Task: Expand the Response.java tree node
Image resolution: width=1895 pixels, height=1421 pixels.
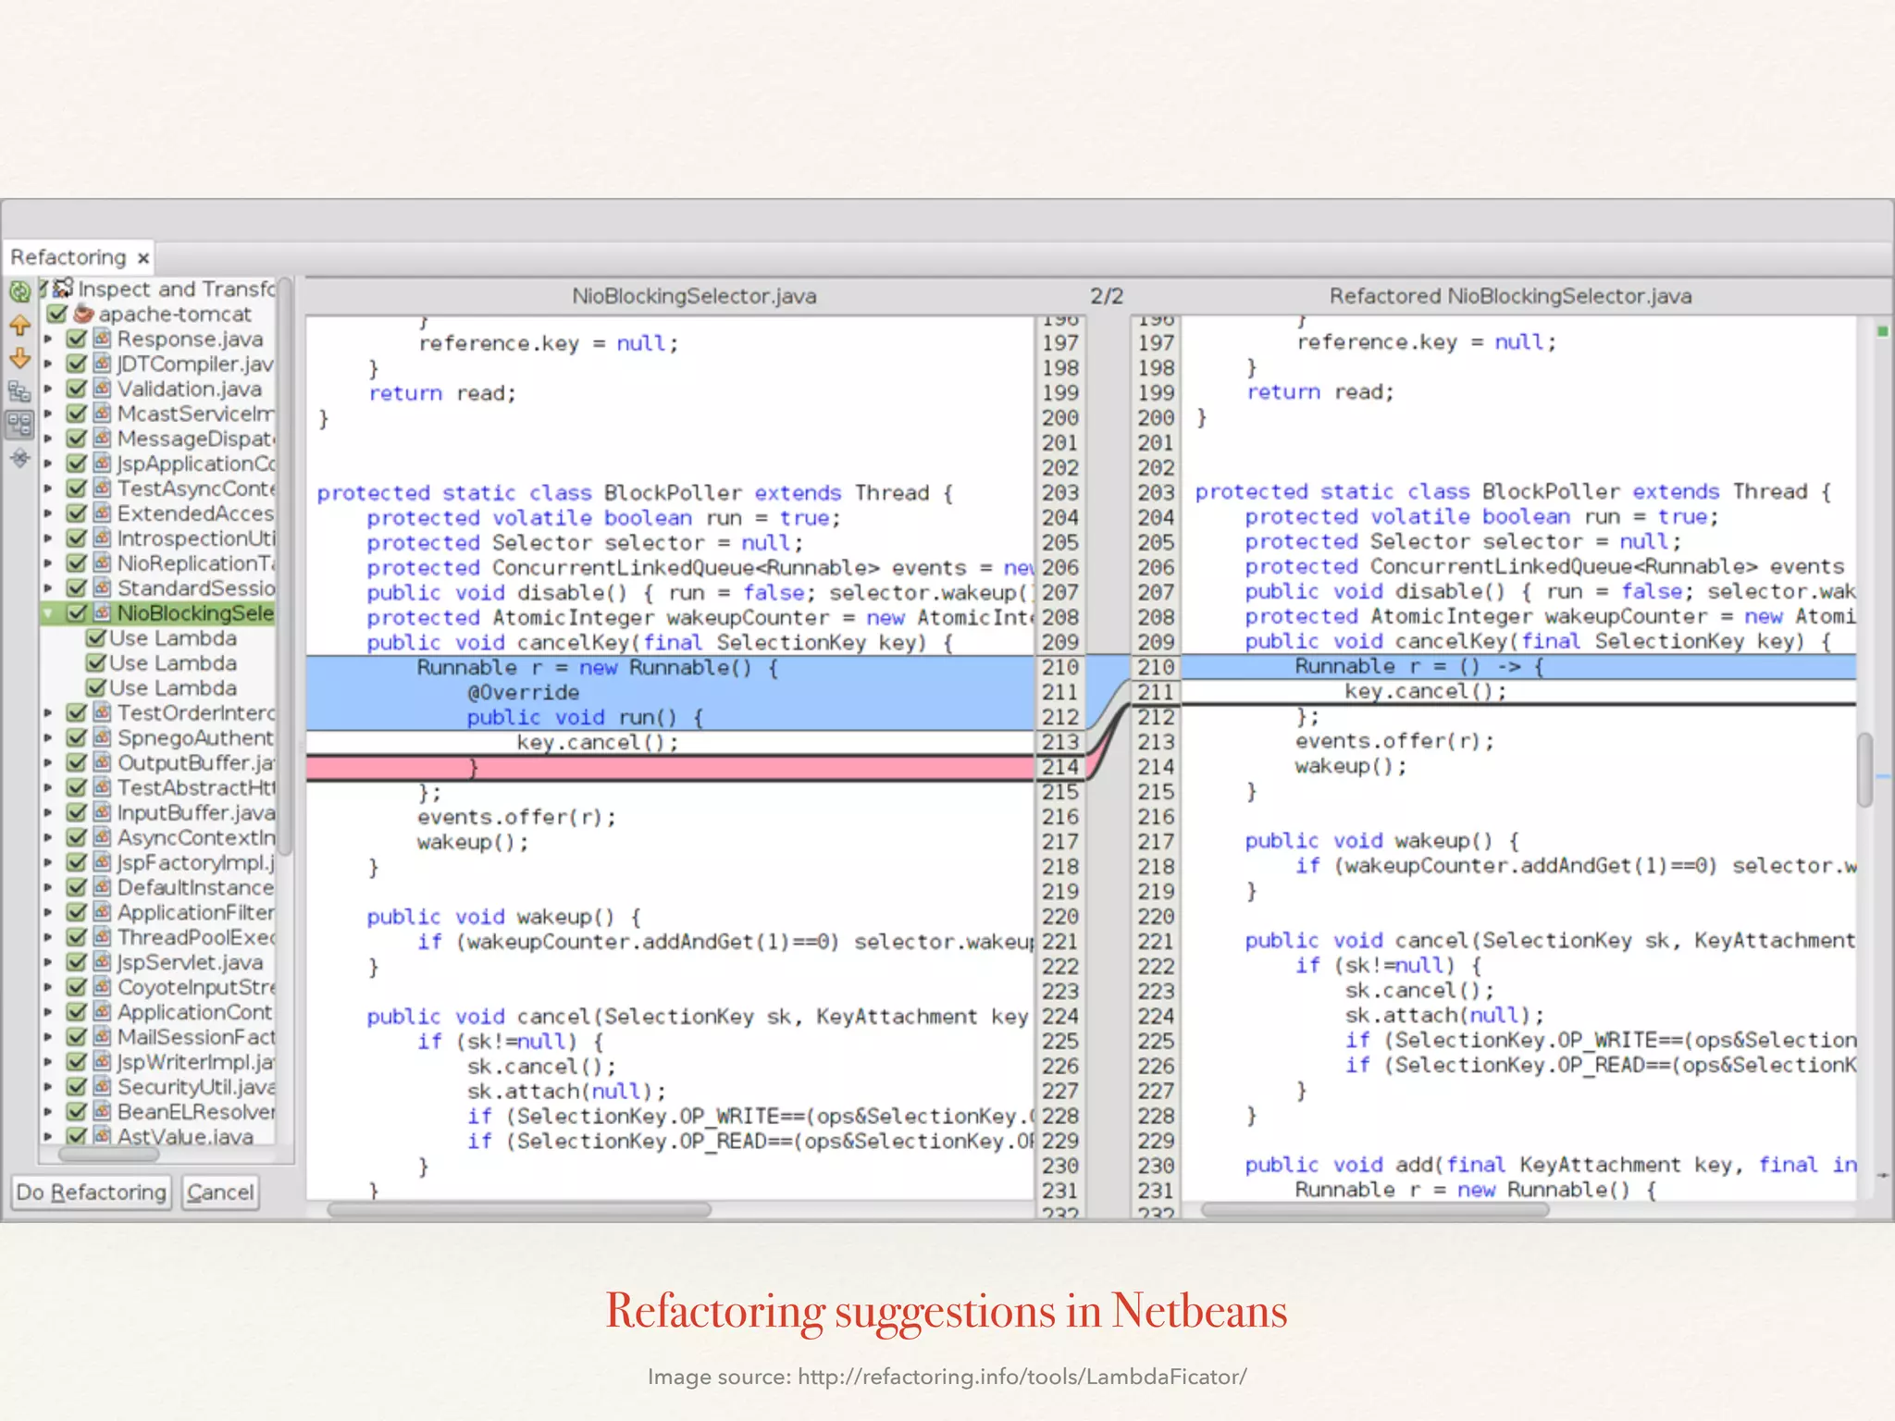Action: (48, 339)
